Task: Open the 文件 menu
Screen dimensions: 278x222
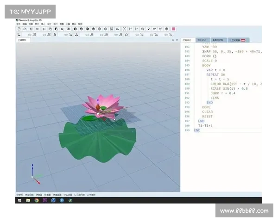Action: 19,24
